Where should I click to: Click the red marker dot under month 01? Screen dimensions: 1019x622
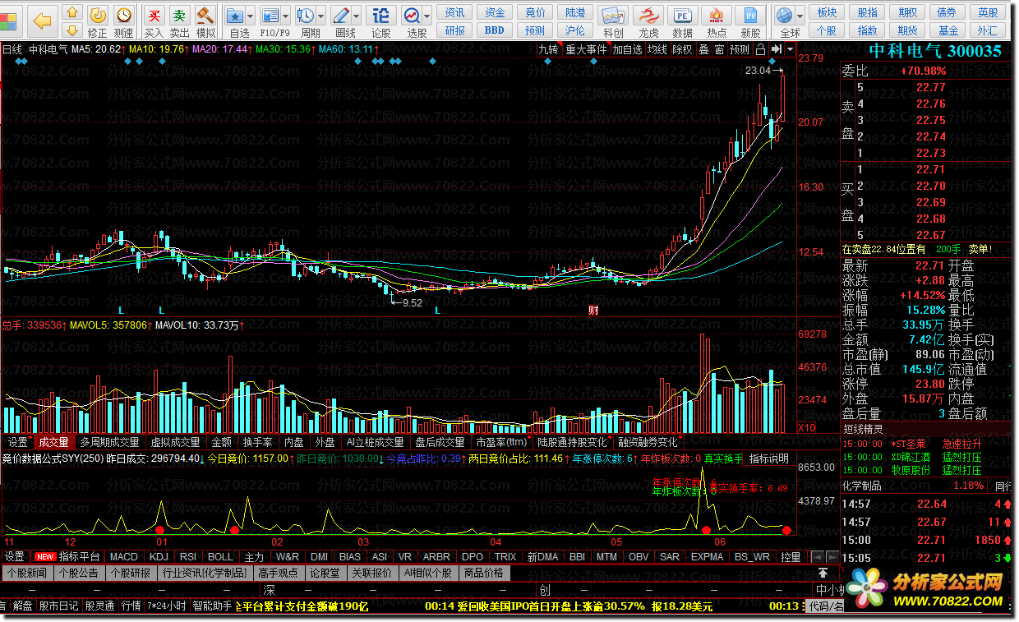click(x=160, y=530)
